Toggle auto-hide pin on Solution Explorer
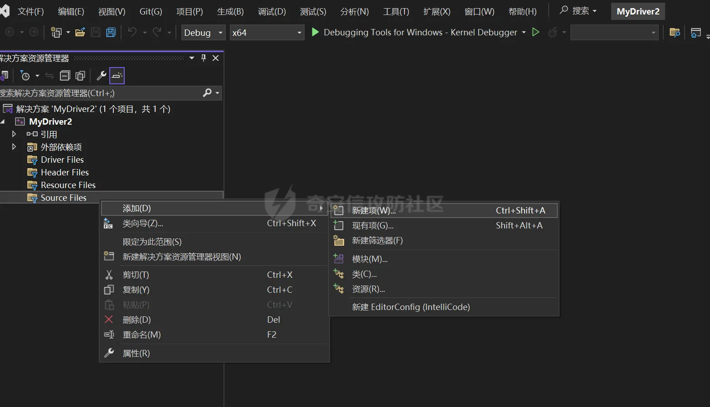Image resolution: width=710 pixels, height=407 pixels. click(x=204, y=58)
